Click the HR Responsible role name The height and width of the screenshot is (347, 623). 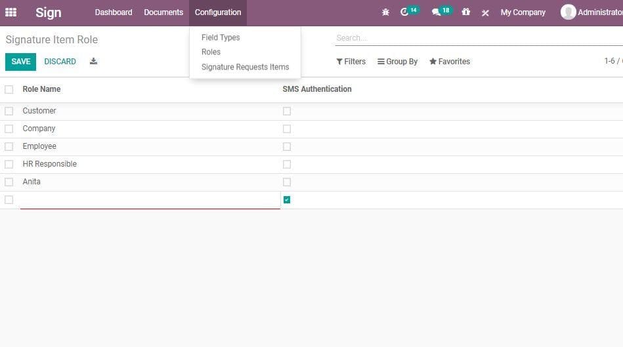50,164
